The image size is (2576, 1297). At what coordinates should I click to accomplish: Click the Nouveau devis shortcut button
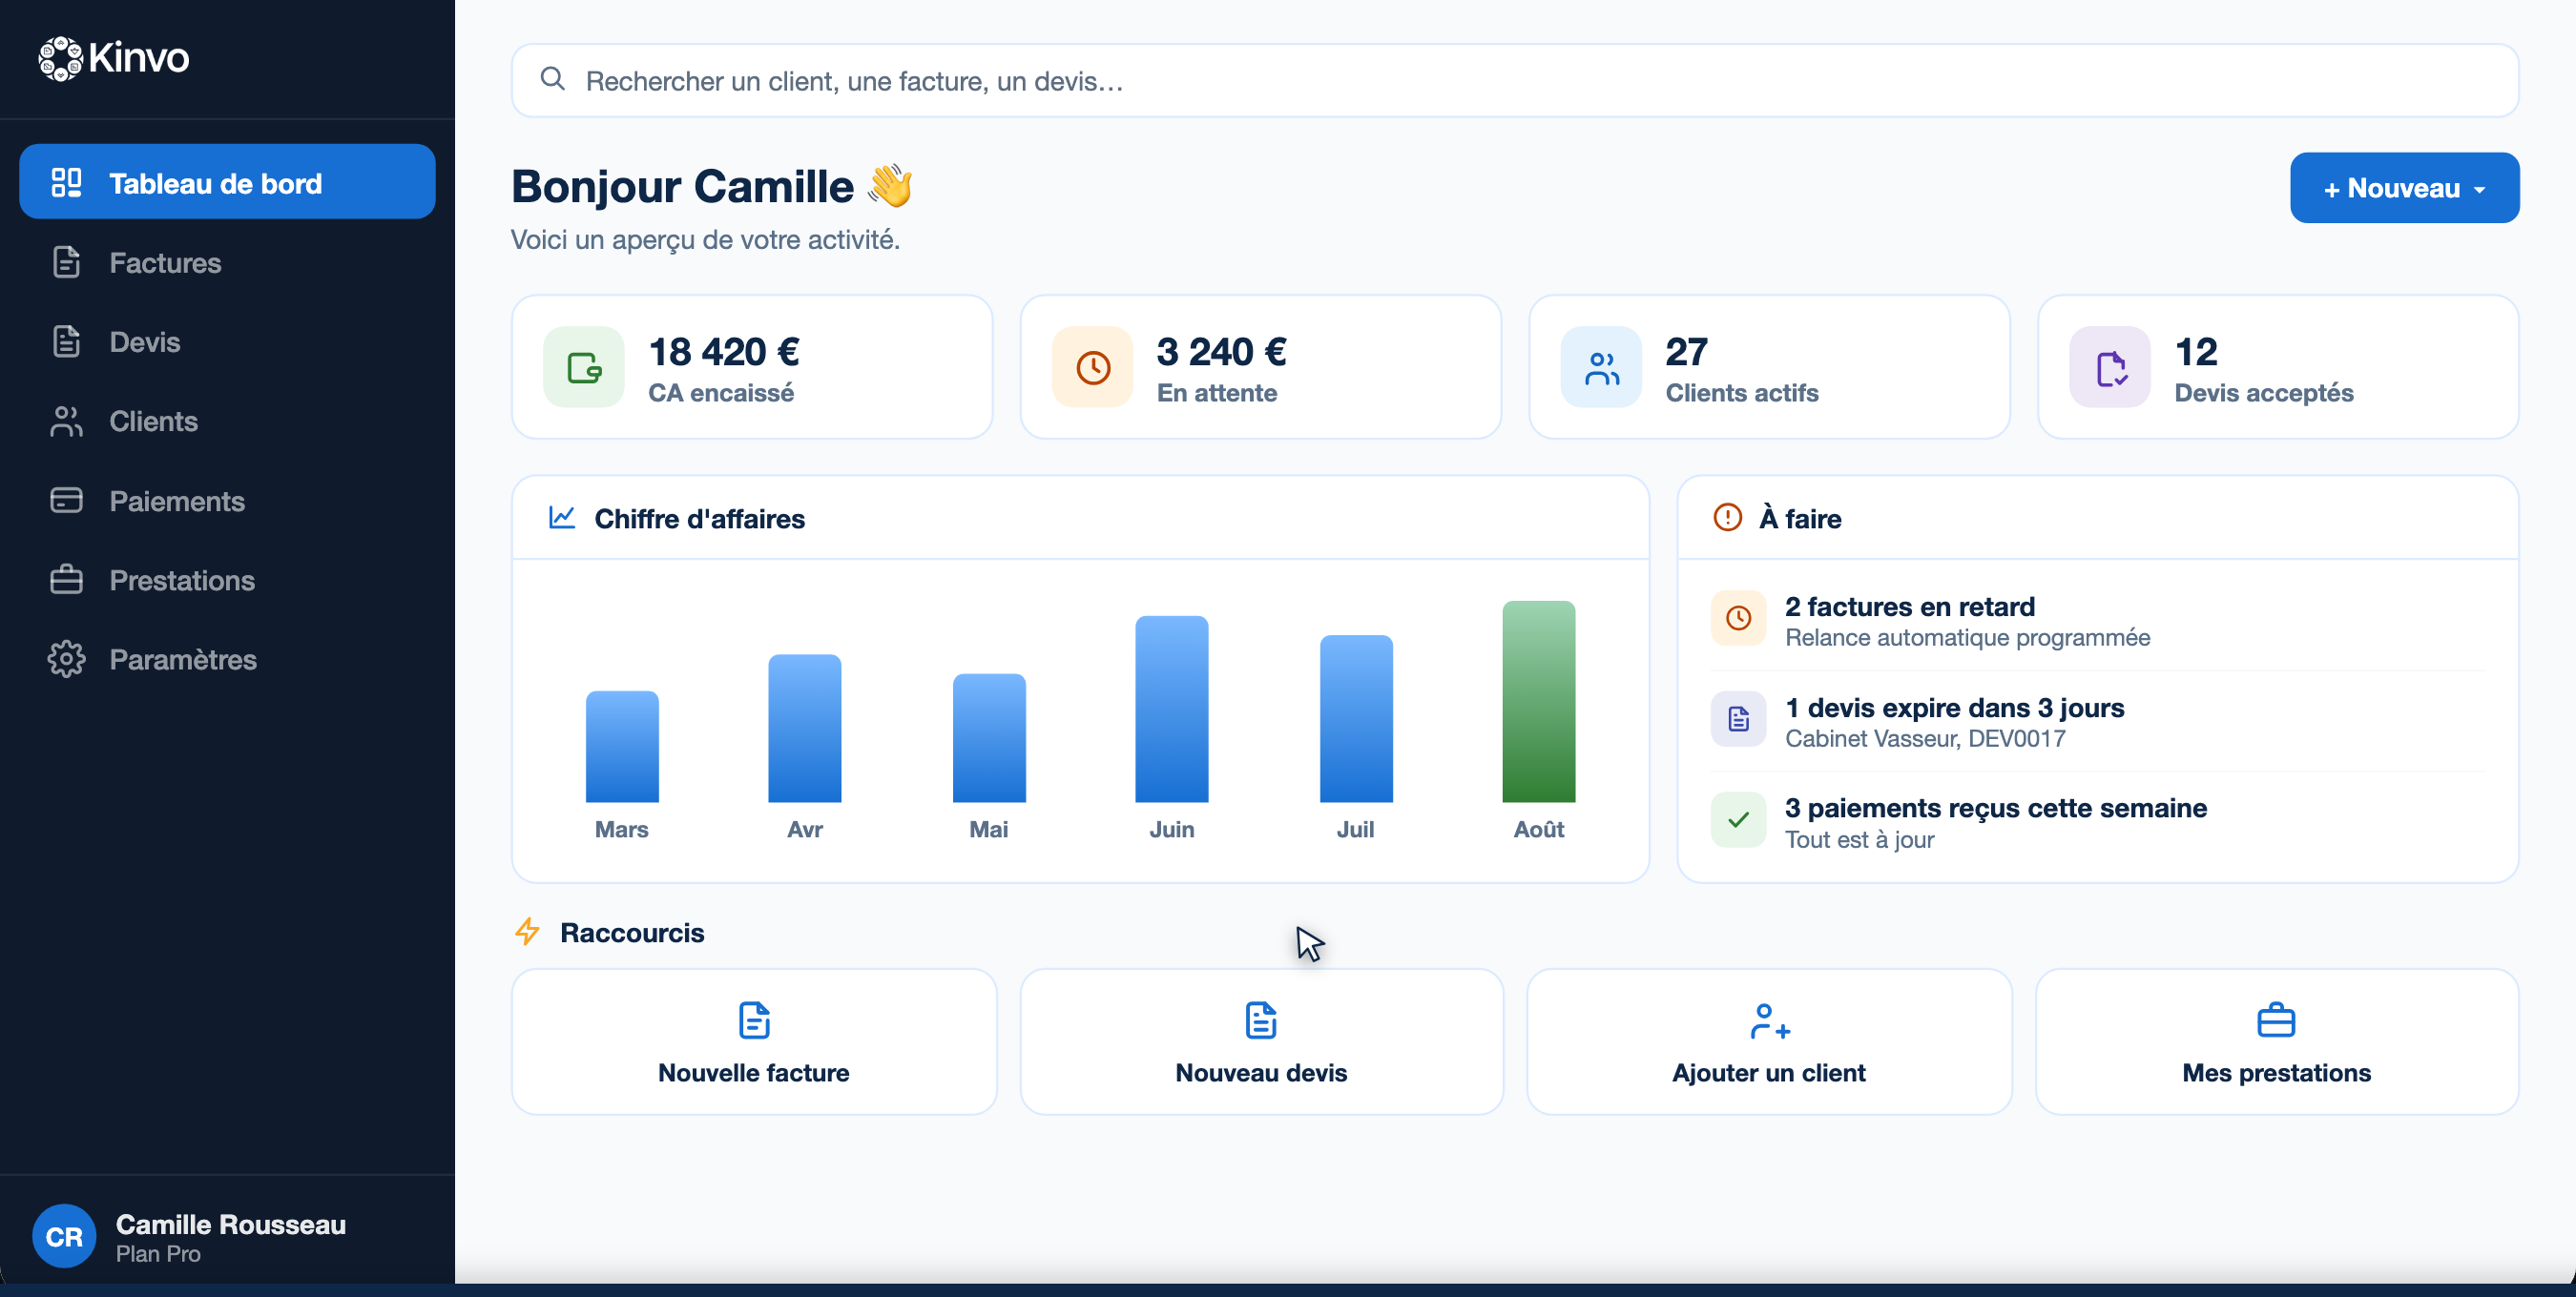tap(1261, 1041)
